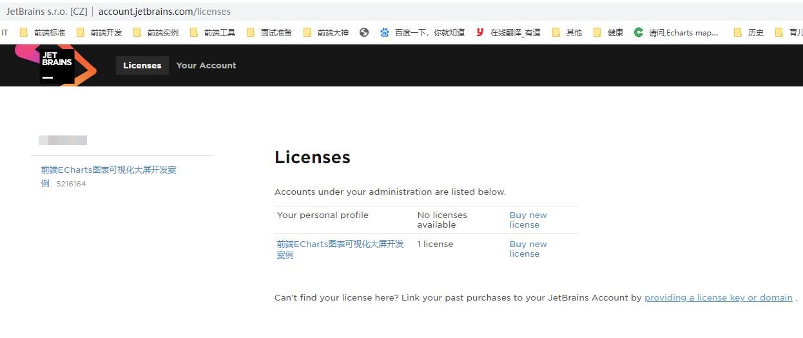
Task: Click the address bar URL
Action: point(164,12)
